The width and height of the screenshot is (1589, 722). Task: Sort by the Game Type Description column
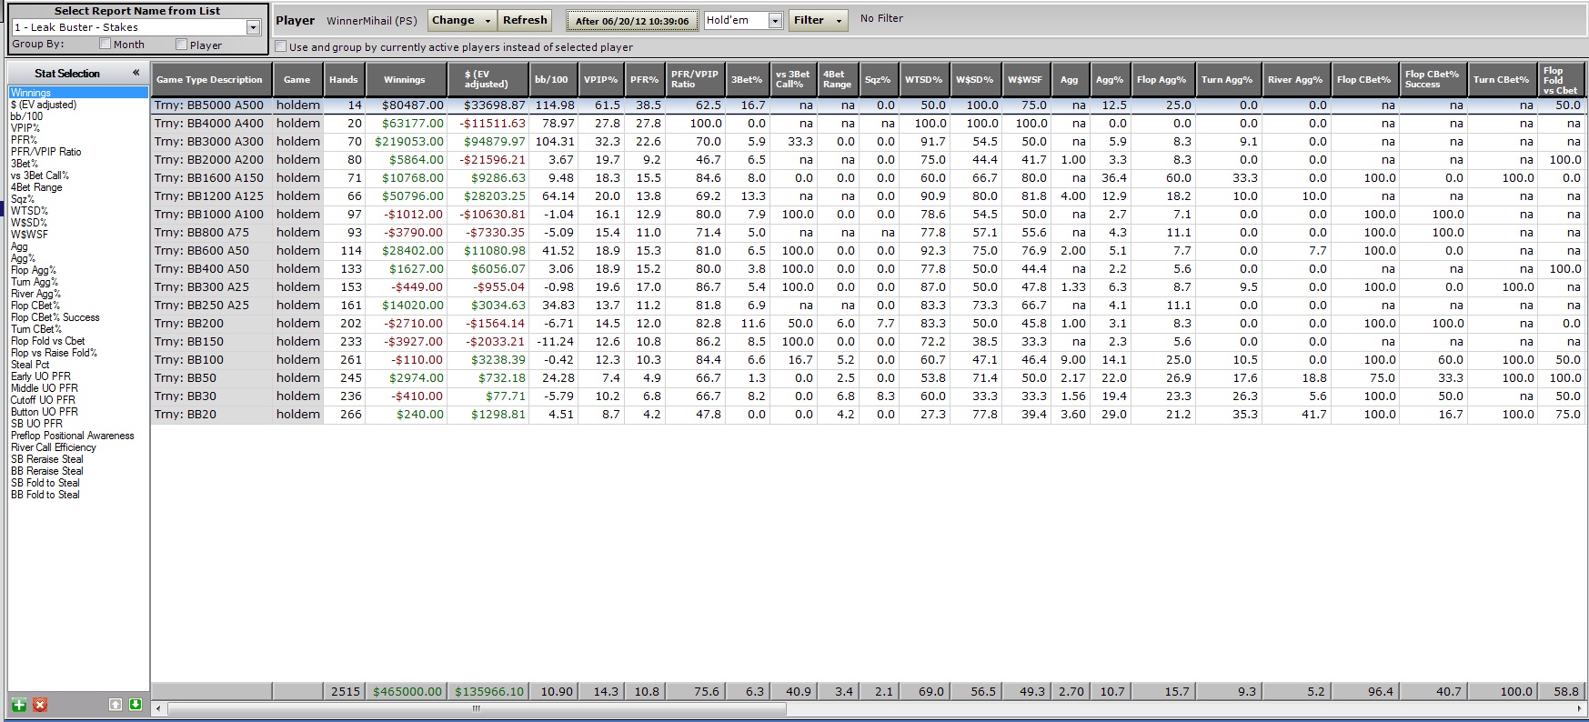point(211,79)
